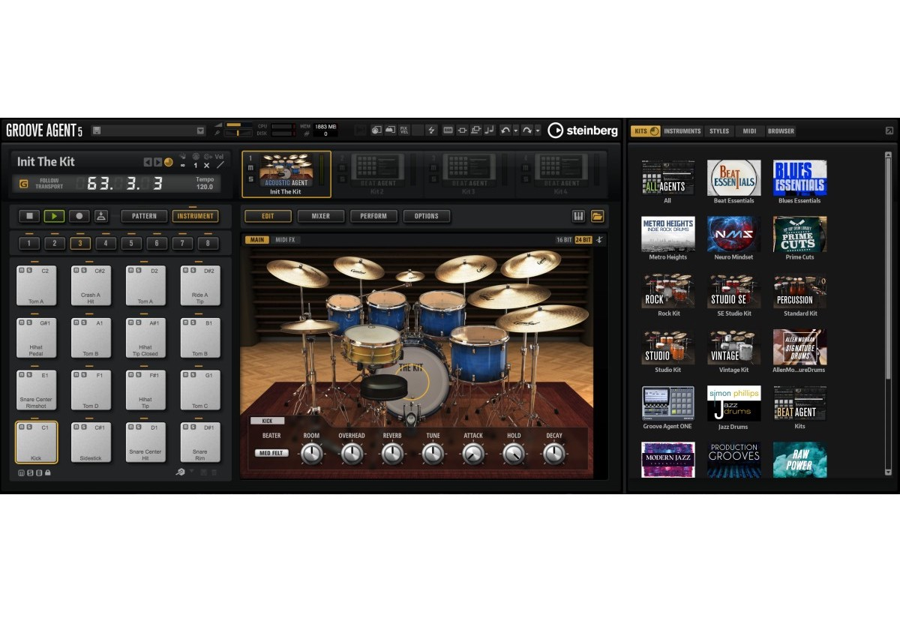Click the orange round icon beside Init The Kit
Screen dimensions: 900x630
pyautogui.click(x=168, y=162)
